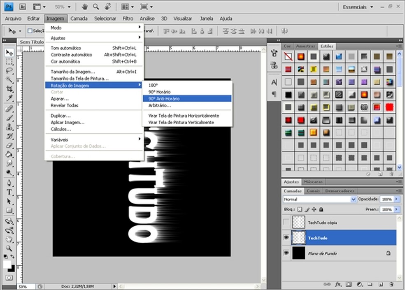The width and height of the screenshot is (405, 290).
Task: Click Virar Tela de Pintura Horizontalmente
Action: click(184, 116)
